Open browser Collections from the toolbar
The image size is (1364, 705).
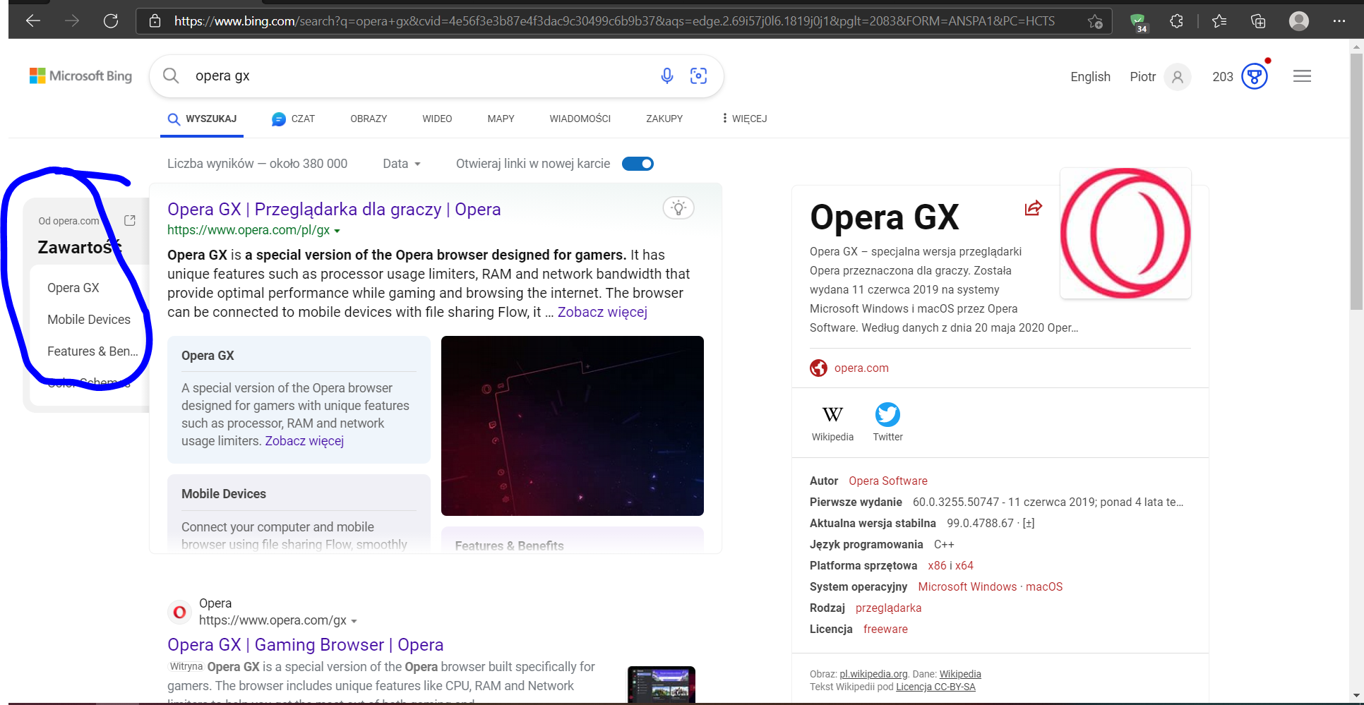[x=1257, y=21]
